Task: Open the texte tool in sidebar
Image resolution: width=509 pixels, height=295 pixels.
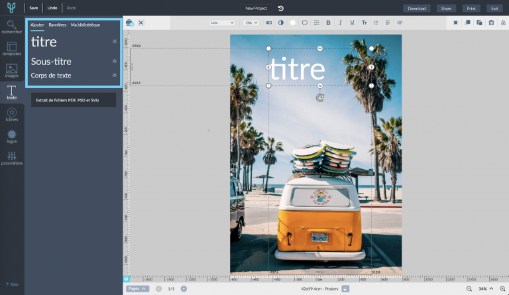Action: coord(11,92)
